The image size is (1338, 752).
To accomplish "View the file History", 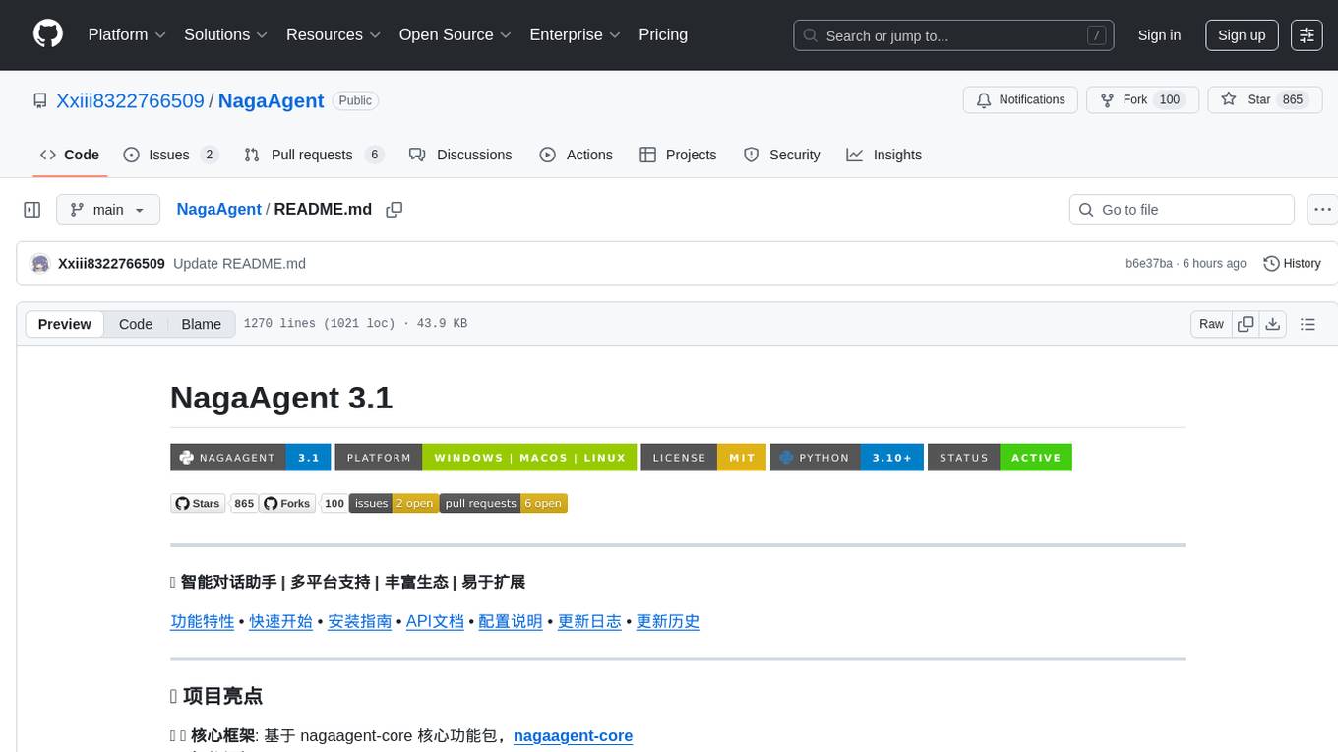I will click(1292, 264).
